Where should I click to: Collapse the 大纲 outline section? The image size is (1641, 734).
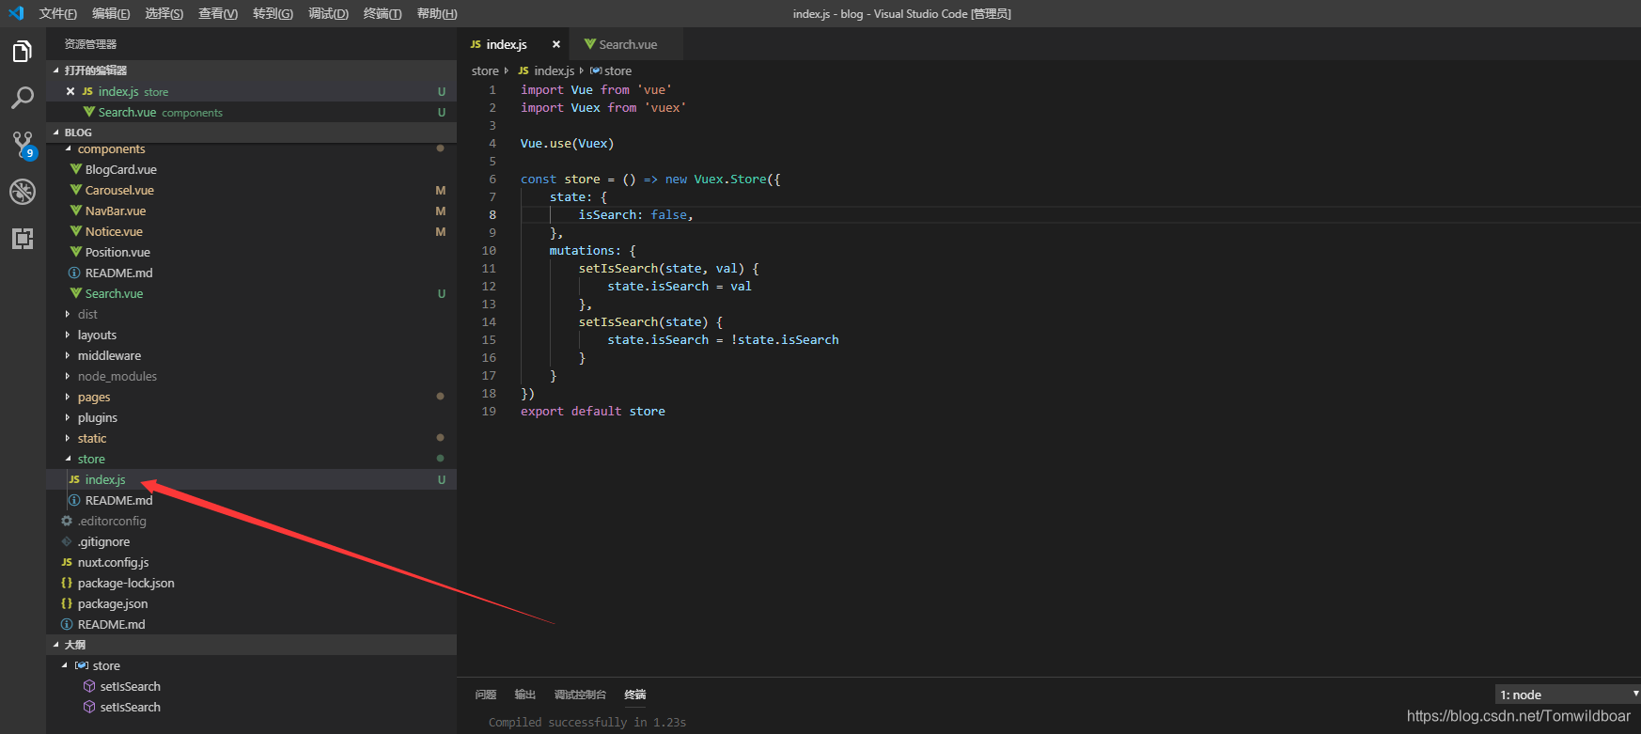252,645
